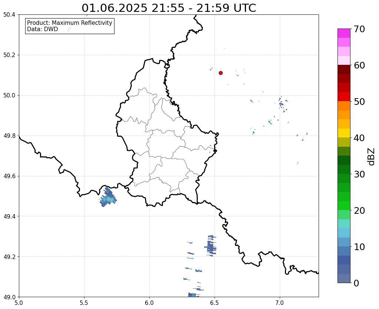Click the y-axis tick label 49.0
The image size is (379, 309).
click(9, 297)
